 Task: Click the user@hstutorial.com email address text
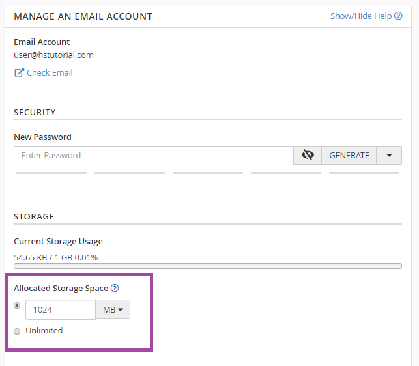click(x=53, y=55)
